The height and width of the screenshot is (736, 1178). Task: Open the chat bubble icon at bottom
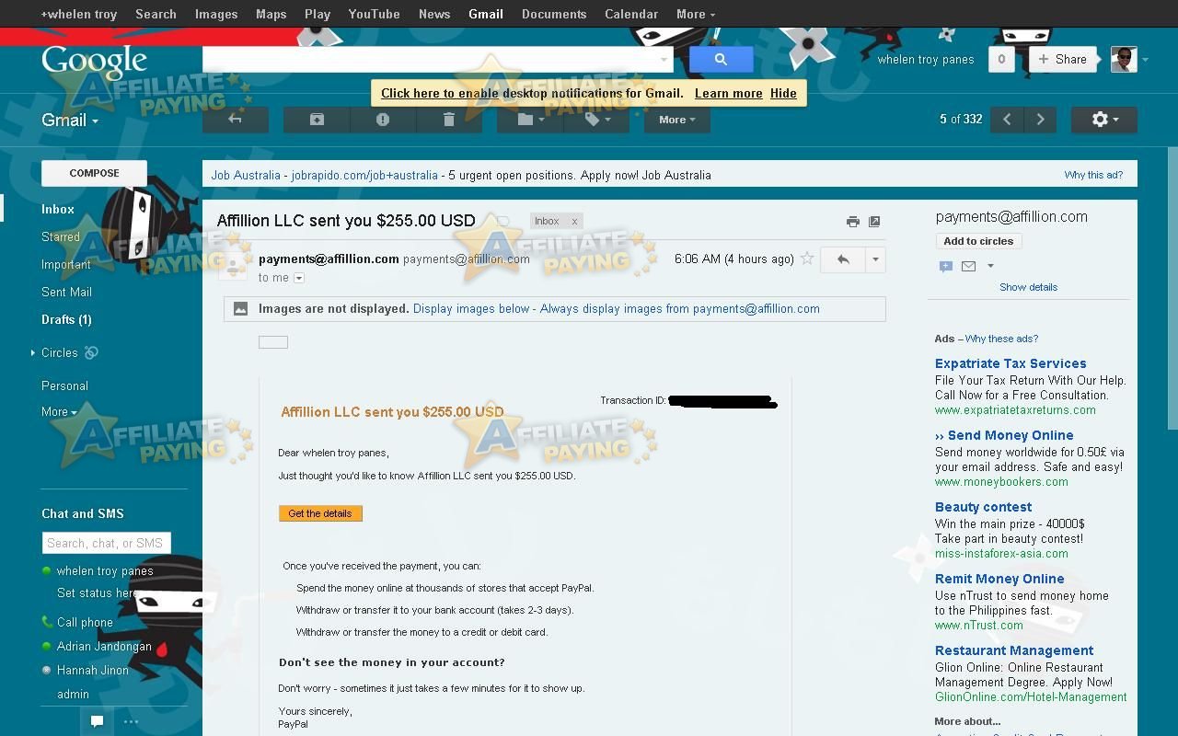(97, 721)
